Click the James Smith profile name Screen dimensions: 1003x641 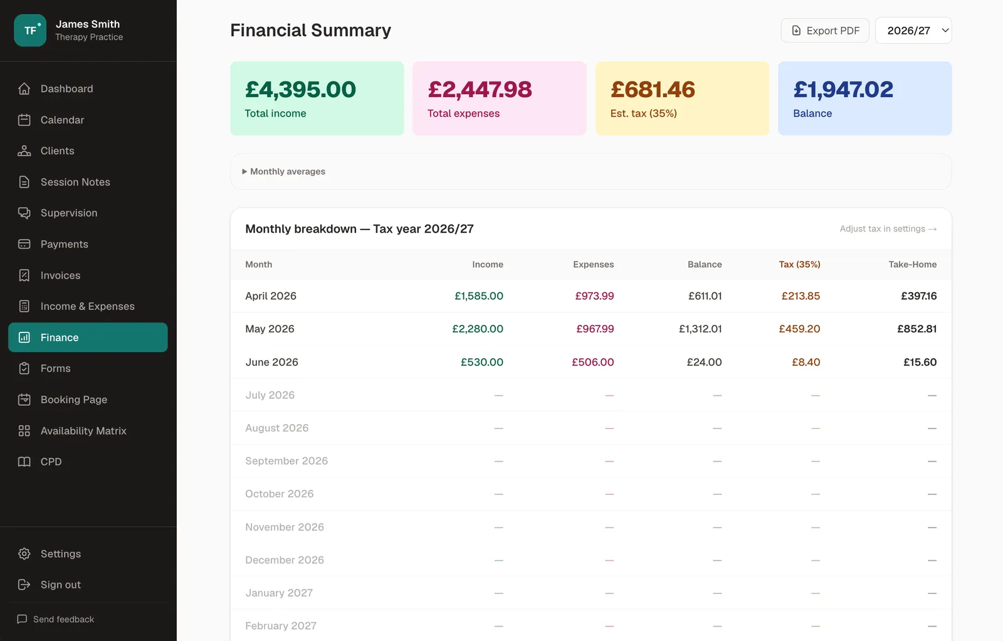[x=88, y=24]
